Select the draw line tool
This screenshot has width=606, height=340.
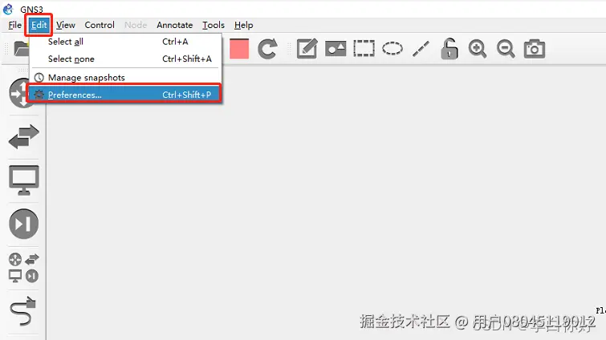click(421, 49)
